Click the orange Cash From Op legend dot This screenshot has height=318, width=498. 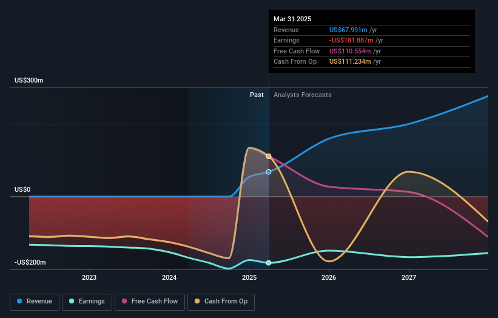(x=197, y=301)
